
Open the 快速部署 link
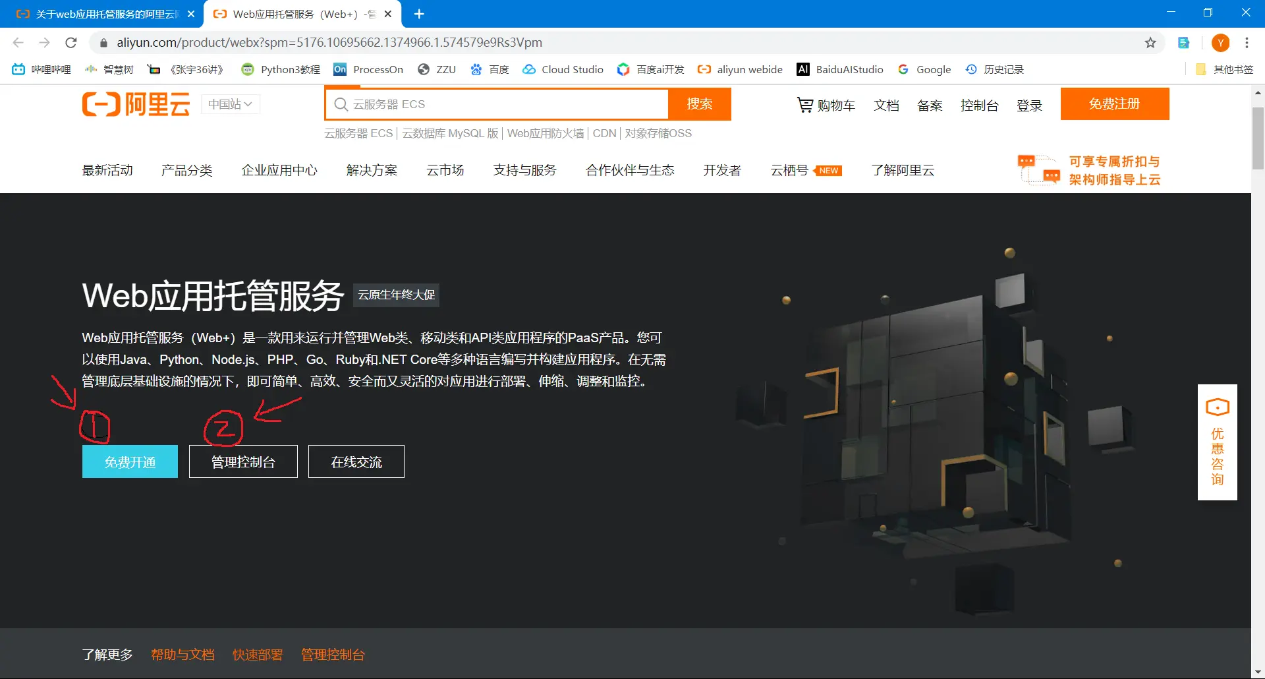tap(258, 655)
